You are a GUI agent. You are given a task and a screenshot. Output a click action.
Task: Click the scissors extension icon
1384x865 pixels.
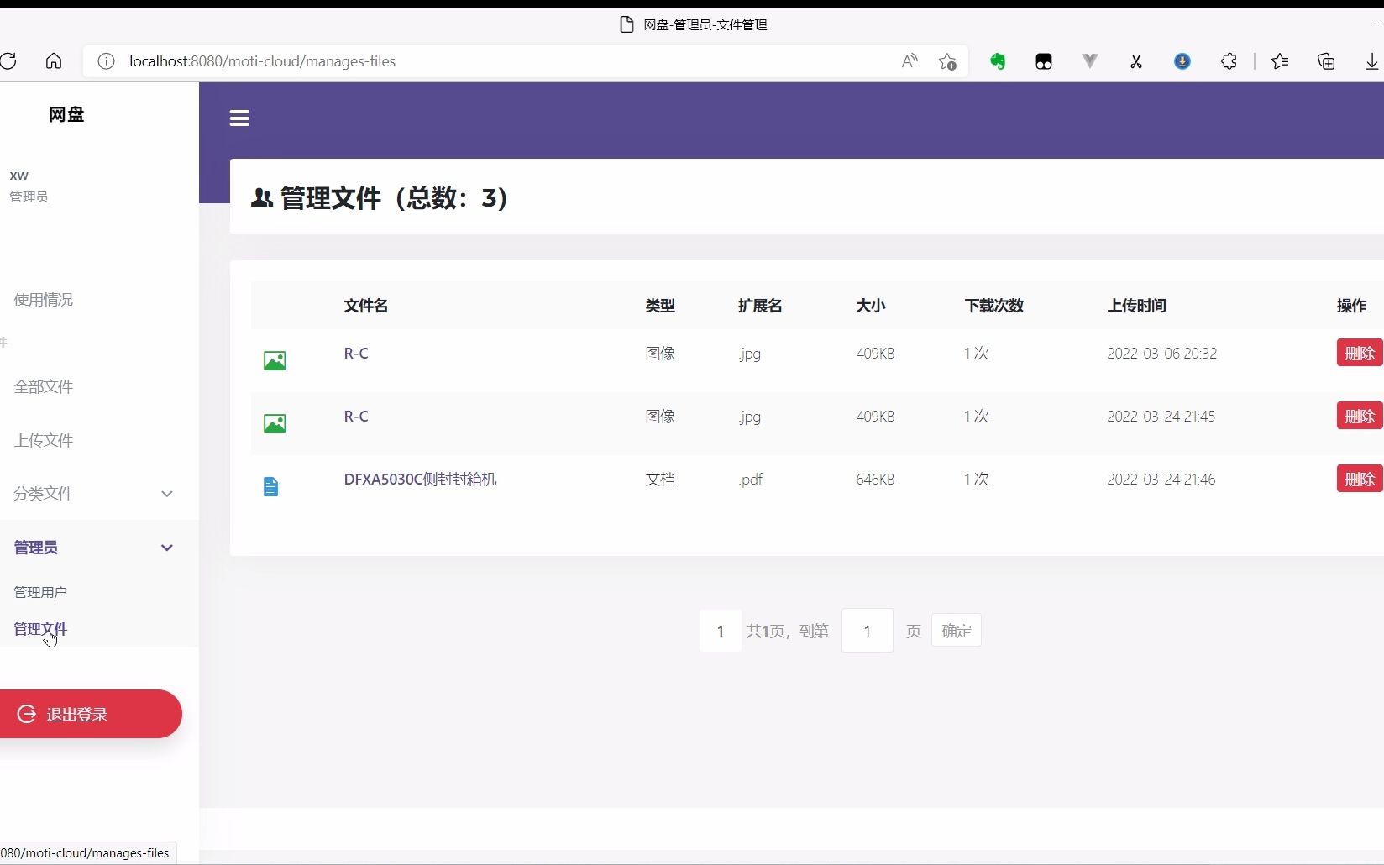pos(1136,61)
